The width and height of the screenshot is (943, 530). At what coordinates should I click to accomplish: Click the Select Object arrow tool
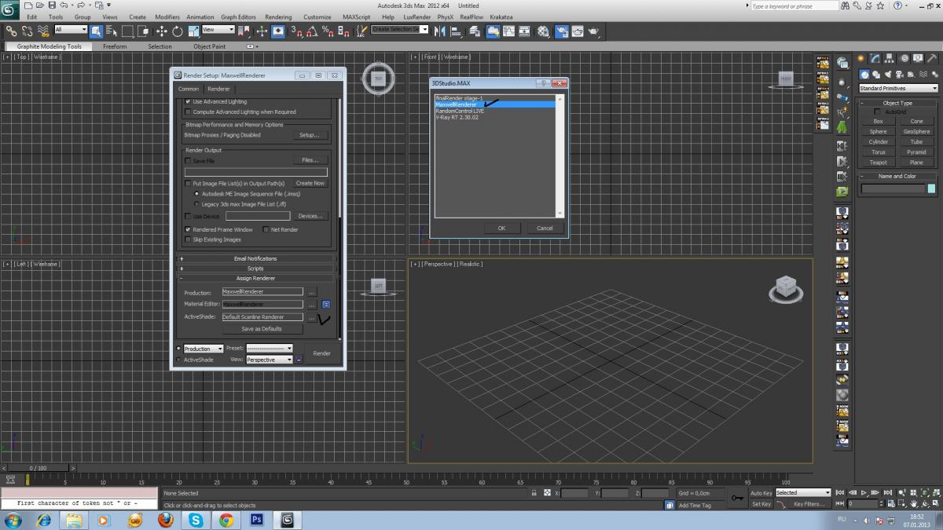point(96,31)
